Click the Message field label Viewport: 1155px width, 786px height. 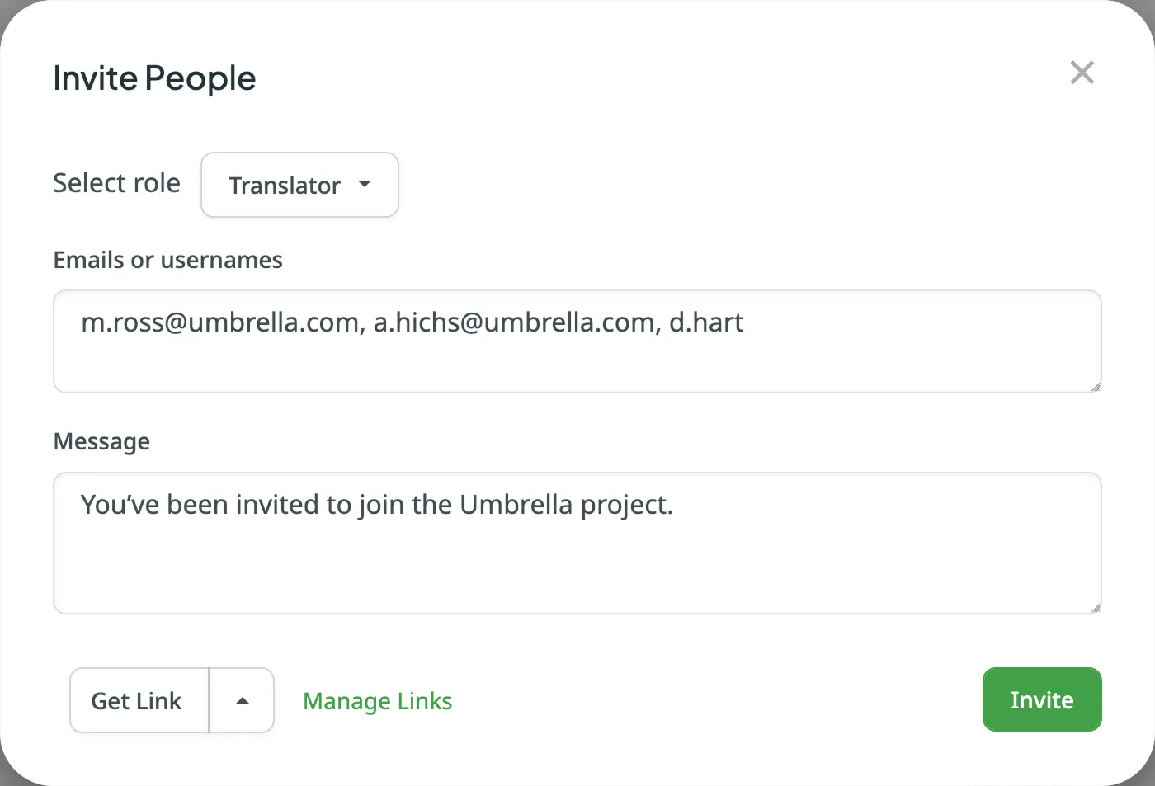pos(101,441)
